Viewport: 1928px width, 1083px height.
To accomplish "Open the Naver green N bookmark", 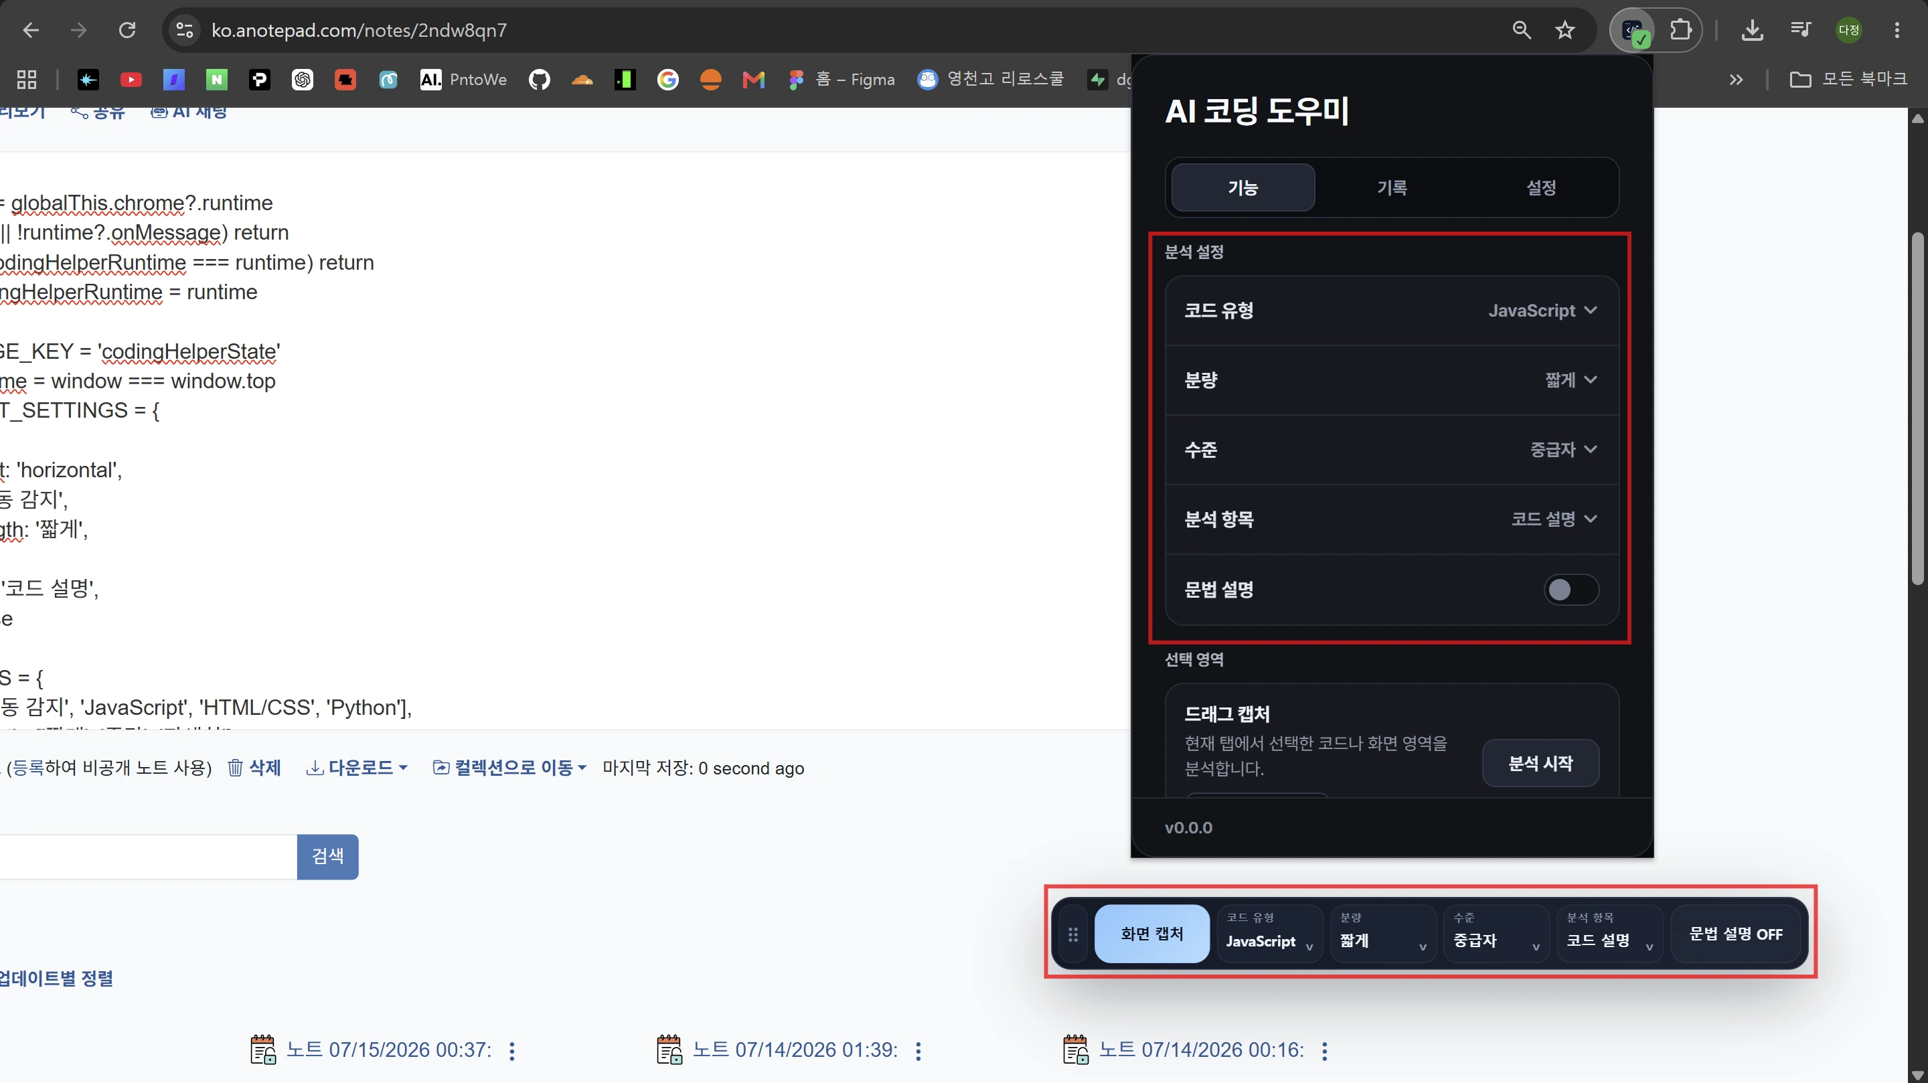I will tap(217, 80).
